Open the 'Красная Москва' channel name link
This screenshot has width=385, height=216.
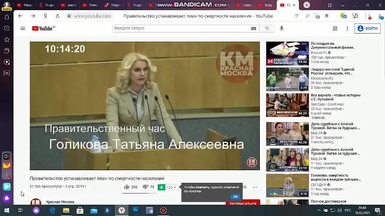click(60, 202)
